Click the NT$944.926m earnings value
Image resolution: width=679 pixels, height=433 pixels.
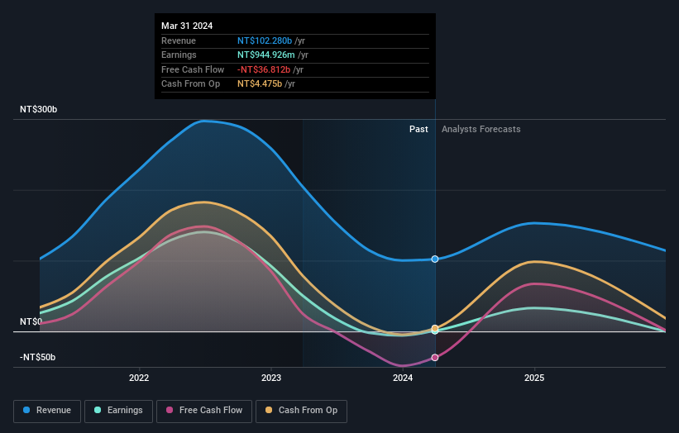click(265, 55)
